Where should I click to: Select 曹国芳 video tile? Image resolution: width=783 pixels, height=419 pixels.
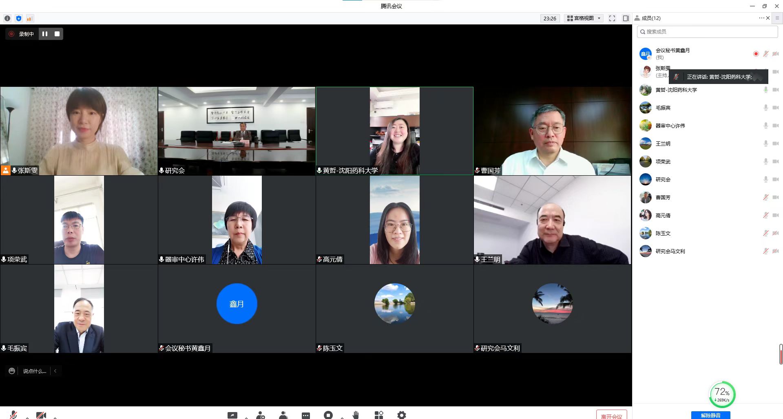[553, 131]
